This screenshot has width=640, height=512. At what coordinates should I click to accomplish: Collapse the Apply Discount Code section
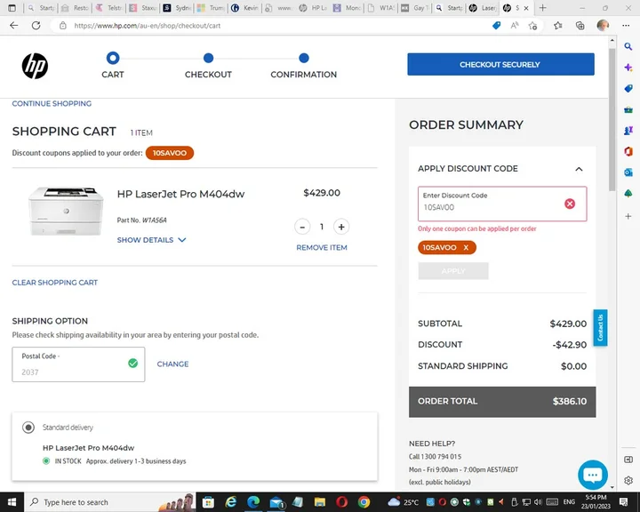[579, 169]
